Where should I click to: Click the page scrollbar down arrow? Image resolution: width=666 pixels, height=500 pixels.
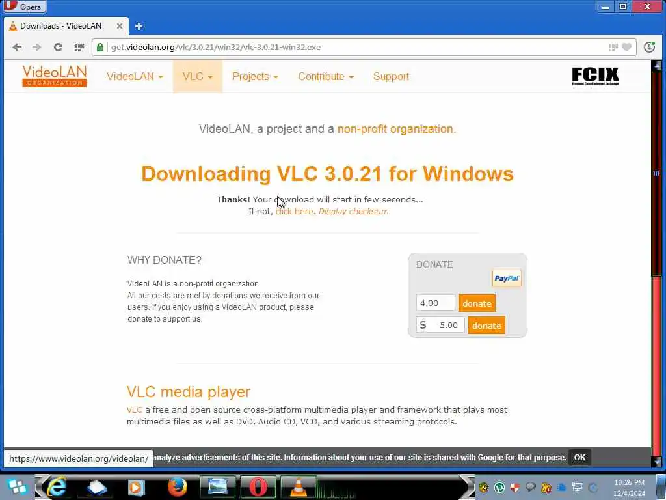click(657, 462)
